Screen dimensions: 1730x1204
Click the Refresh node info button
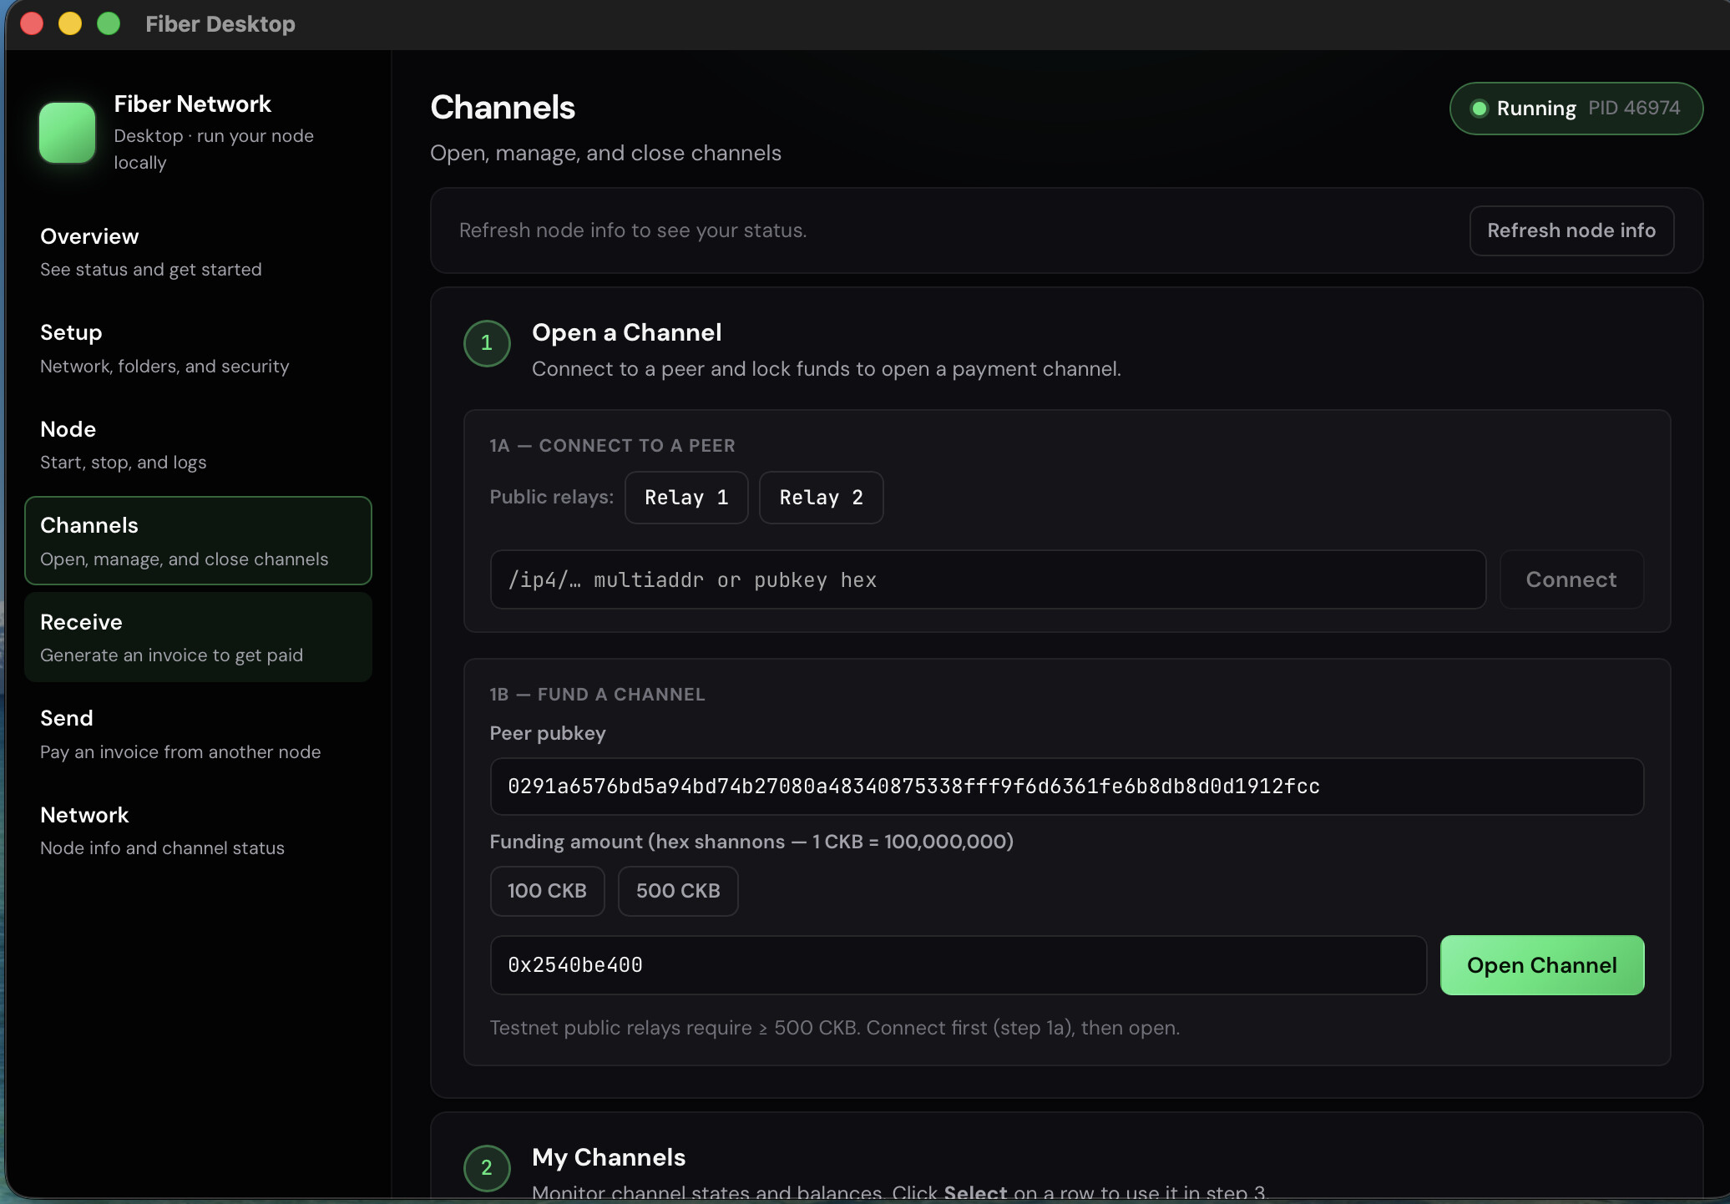[1571, 230]
